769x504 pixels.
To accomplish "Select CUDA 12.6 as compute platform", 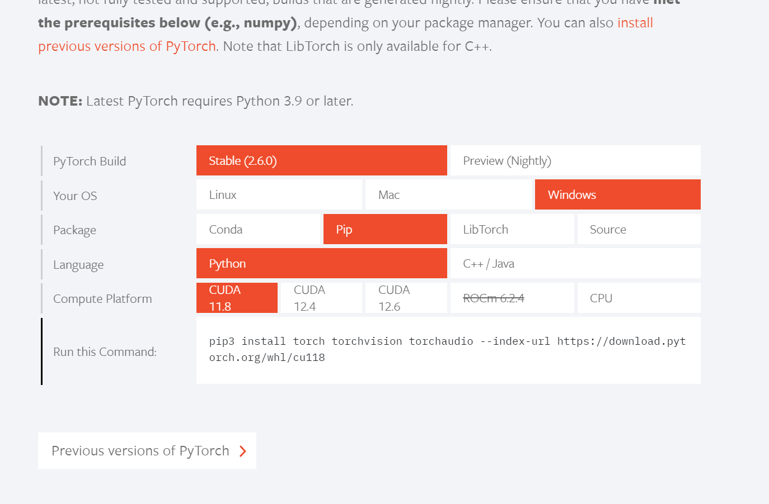I will [406, 298].
